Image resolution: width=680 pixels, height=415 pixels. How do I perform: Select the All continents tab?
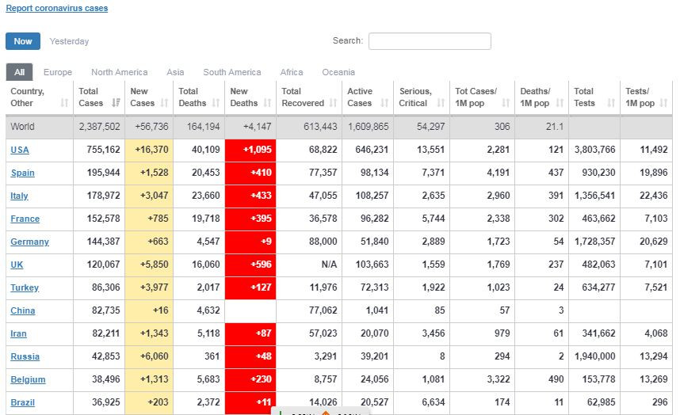19,72
